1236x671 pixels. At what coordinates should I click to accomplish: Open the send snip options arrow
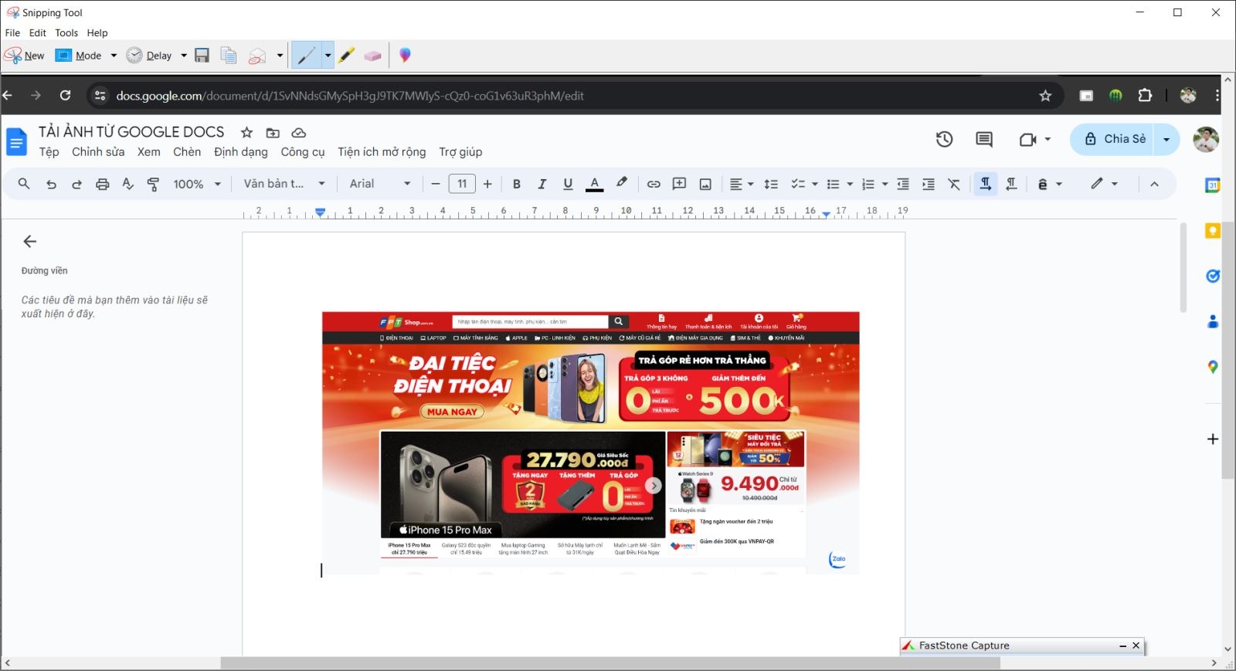[280, 56]
